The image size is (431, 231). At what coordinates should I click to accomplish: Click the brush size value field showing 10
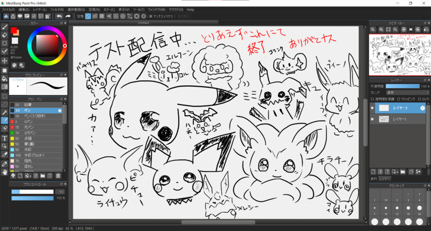point(61,192)
